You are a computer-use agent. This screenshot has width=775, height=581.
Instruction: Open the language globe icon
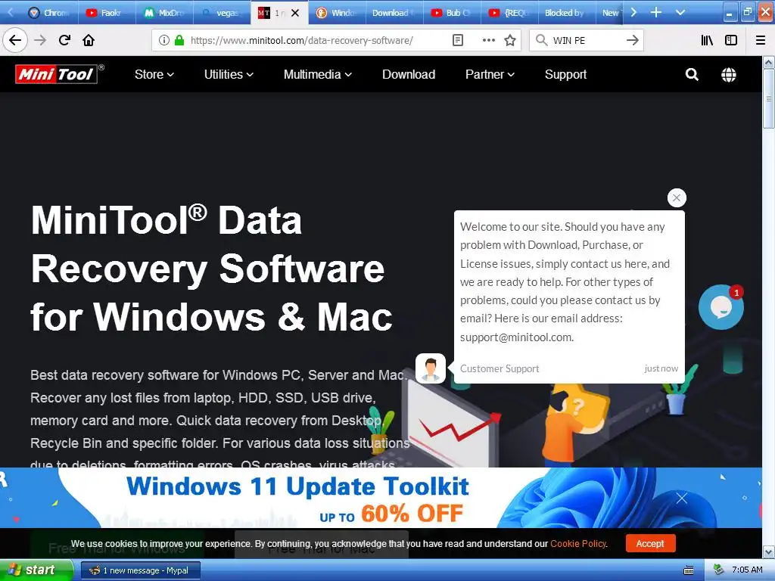[729, 75]
